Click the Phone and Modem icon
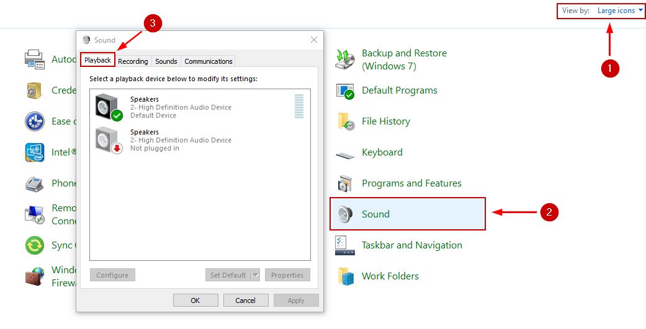Screen dimensions: 646x329 35,184
